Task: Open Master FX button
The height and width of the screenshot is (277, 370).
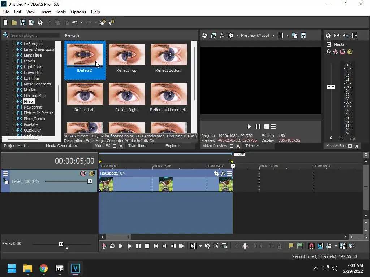Action: click(x=328, y=52)
